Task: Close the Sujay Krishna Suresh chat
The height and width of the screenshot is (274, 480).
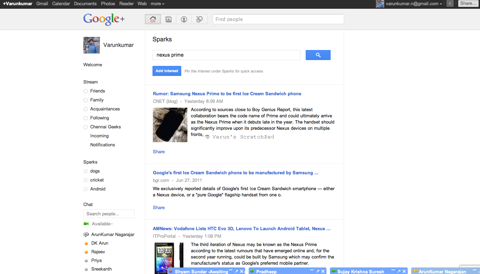Action: 404,272
